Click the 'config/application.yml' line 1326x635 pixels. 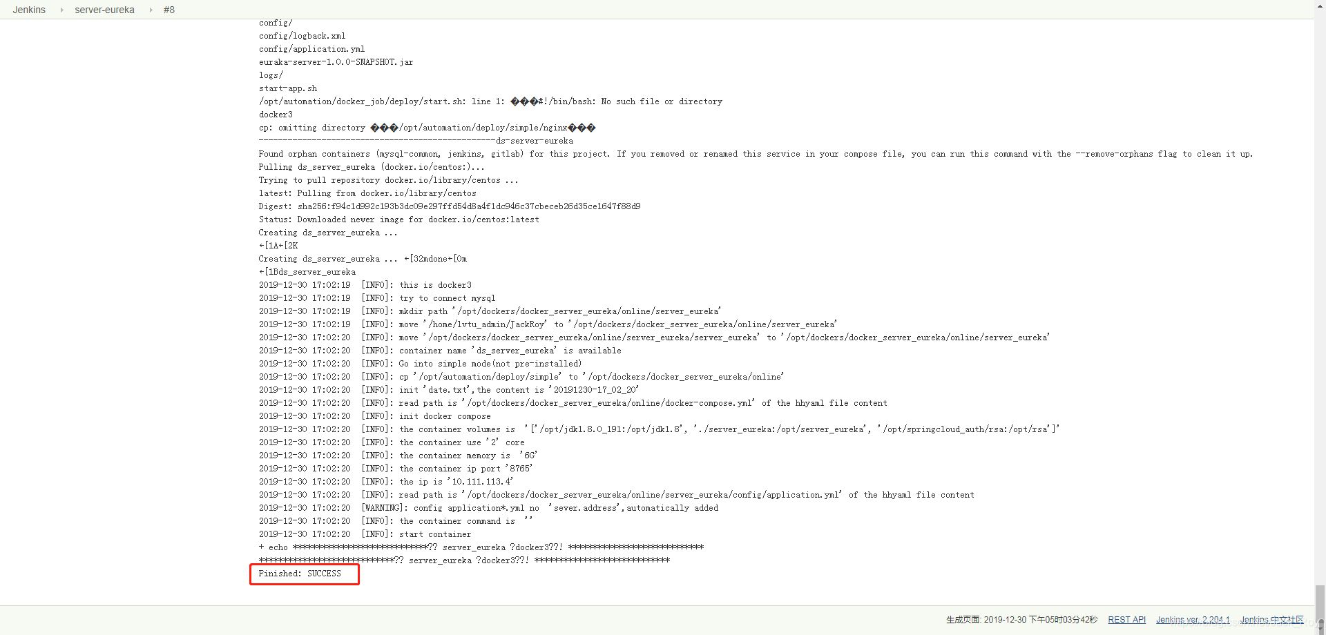tap(311, 49)
